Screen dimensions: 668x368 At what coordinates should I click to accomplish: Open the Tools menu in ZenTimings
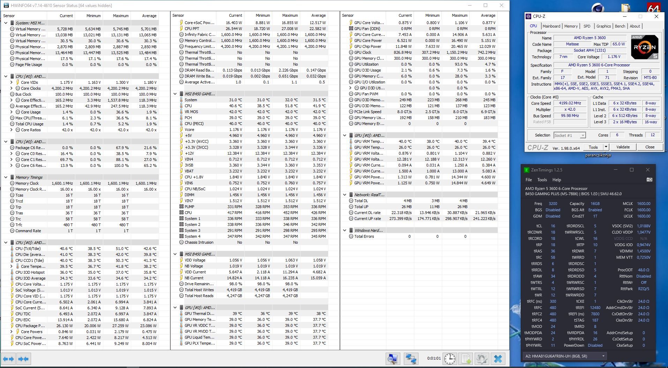pyautogui.click(x=542, y=180)
